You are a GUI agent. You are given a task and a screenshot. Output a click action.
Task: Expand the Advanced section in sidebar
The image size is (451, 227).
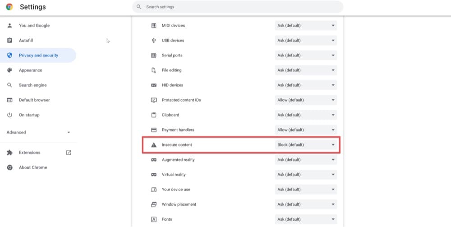click(38, 132)
